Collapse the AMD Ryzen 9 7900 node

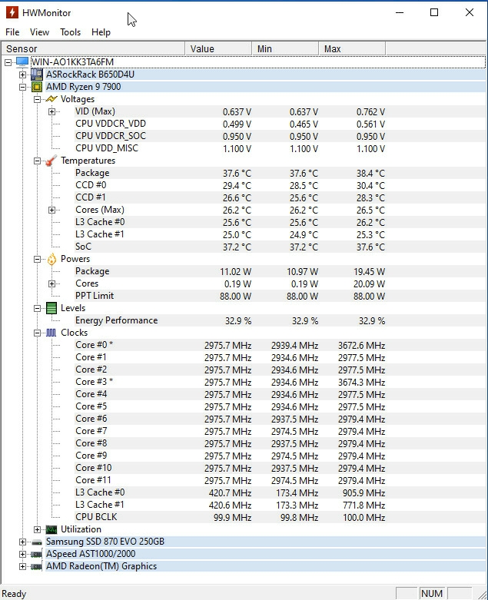tap(22, 88)
